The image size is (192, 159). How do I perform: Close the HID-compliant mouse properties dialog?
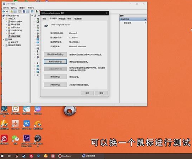106,13
